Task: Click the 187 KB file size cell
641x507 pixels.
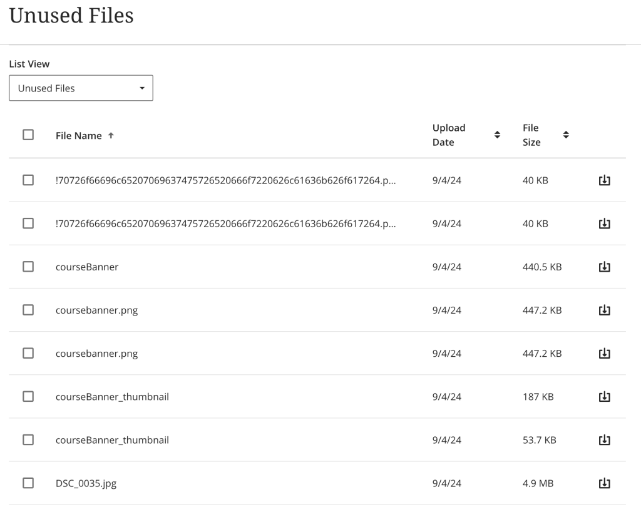Action: pos(538,397)
